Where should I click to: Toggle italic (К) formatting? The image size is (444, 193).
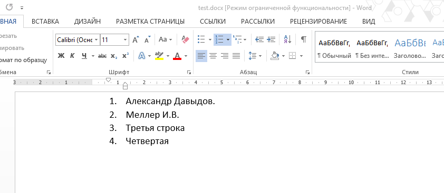click(72, 56)
